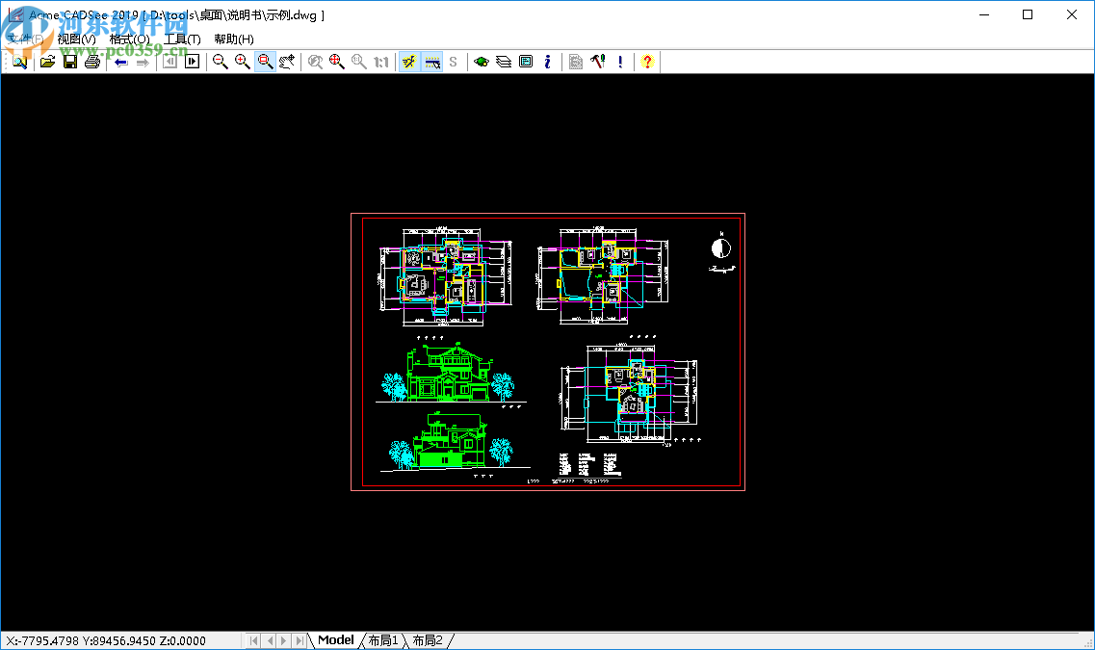Click the grayed document list icon

point(576,63)
